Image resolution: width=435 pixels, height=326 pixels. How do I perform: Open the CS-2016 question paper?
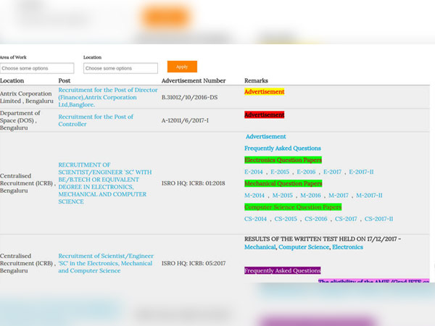pos(316,219)
